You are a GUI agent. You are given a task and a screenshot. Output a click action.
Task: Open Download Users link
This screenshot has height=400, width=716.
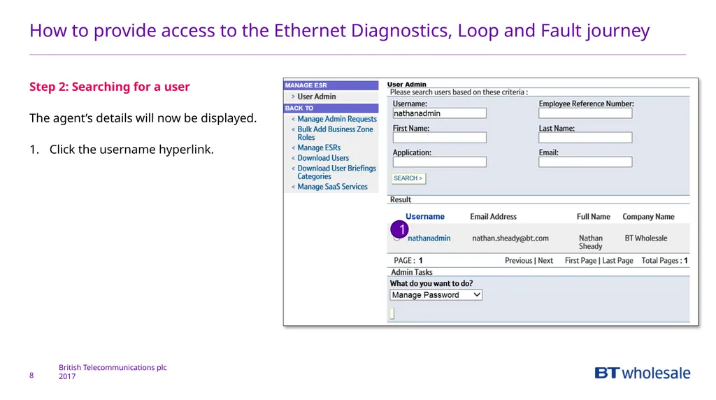(x=323, y=158)
